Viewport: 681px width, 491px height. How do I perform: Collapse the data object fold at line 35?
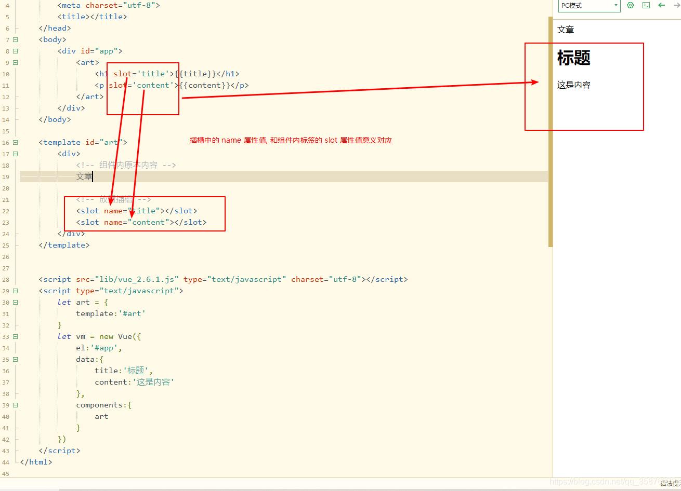click(15, 359)
